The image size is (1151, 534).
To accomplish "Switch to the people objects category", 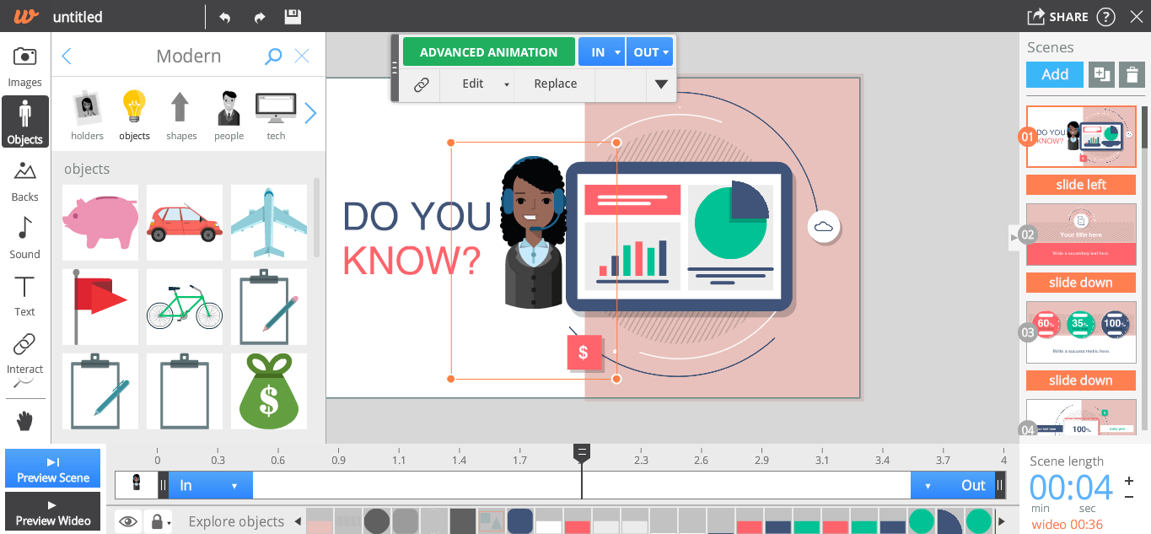I will (229, 114).
